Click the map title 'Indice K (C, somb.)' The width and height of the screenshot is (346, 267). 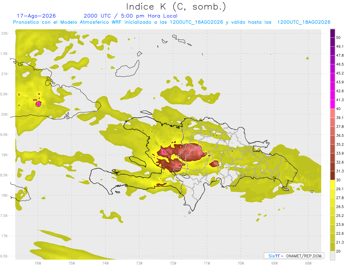(176, 7)
